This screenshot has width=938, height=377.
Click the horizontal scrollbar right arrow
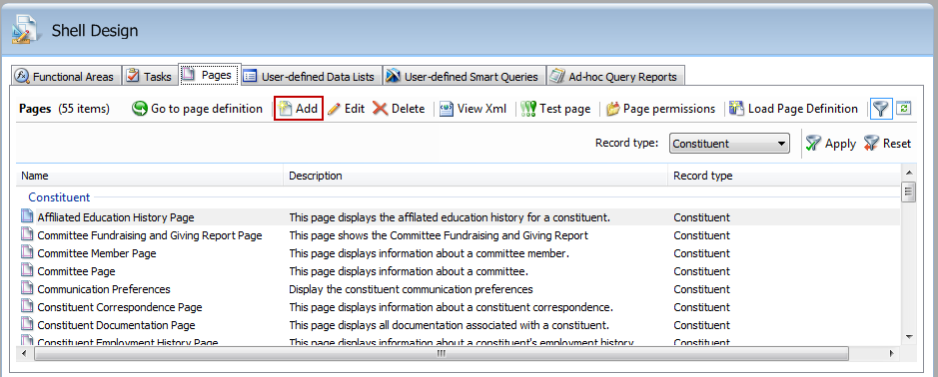(x=891, y=353)
